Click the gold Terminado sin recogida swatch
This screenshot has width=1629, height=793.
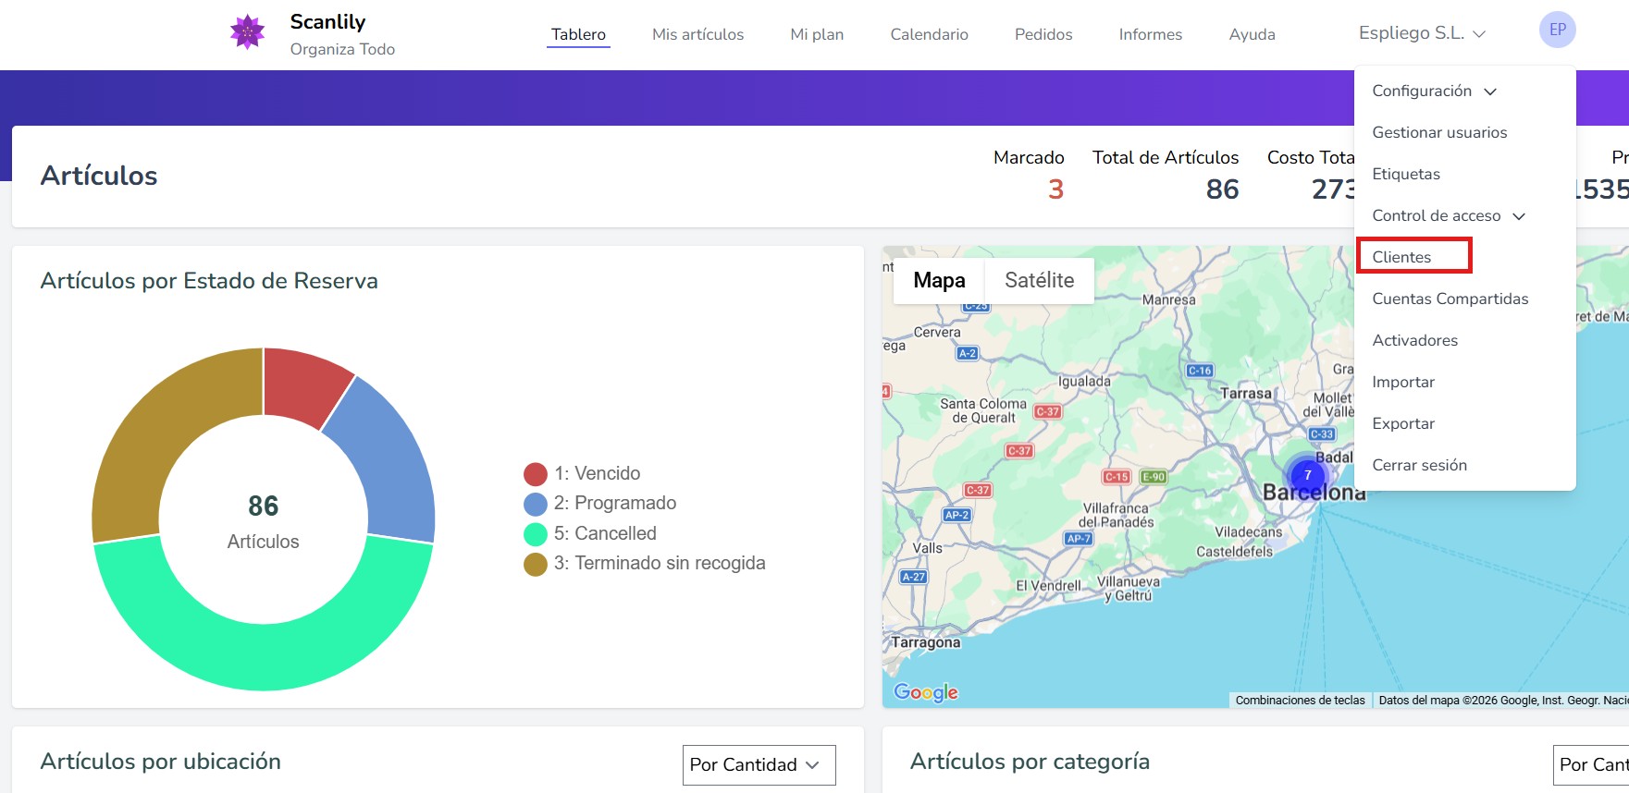536,564
